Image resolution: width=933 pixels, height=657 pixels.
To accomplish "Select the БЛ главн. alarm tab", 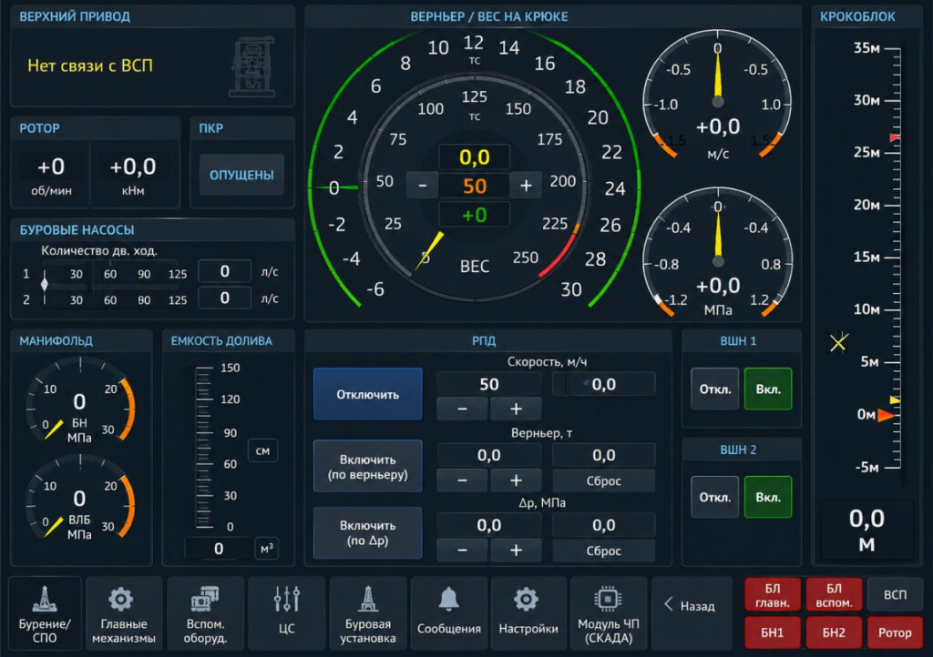I will [773, 594].
